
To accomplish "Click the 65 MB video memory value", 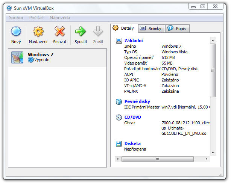I will coord(167,63).
